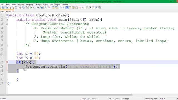Collapse the class fold marker on line 1
This screenshot has height=100, width=178.
coord(7,15)
